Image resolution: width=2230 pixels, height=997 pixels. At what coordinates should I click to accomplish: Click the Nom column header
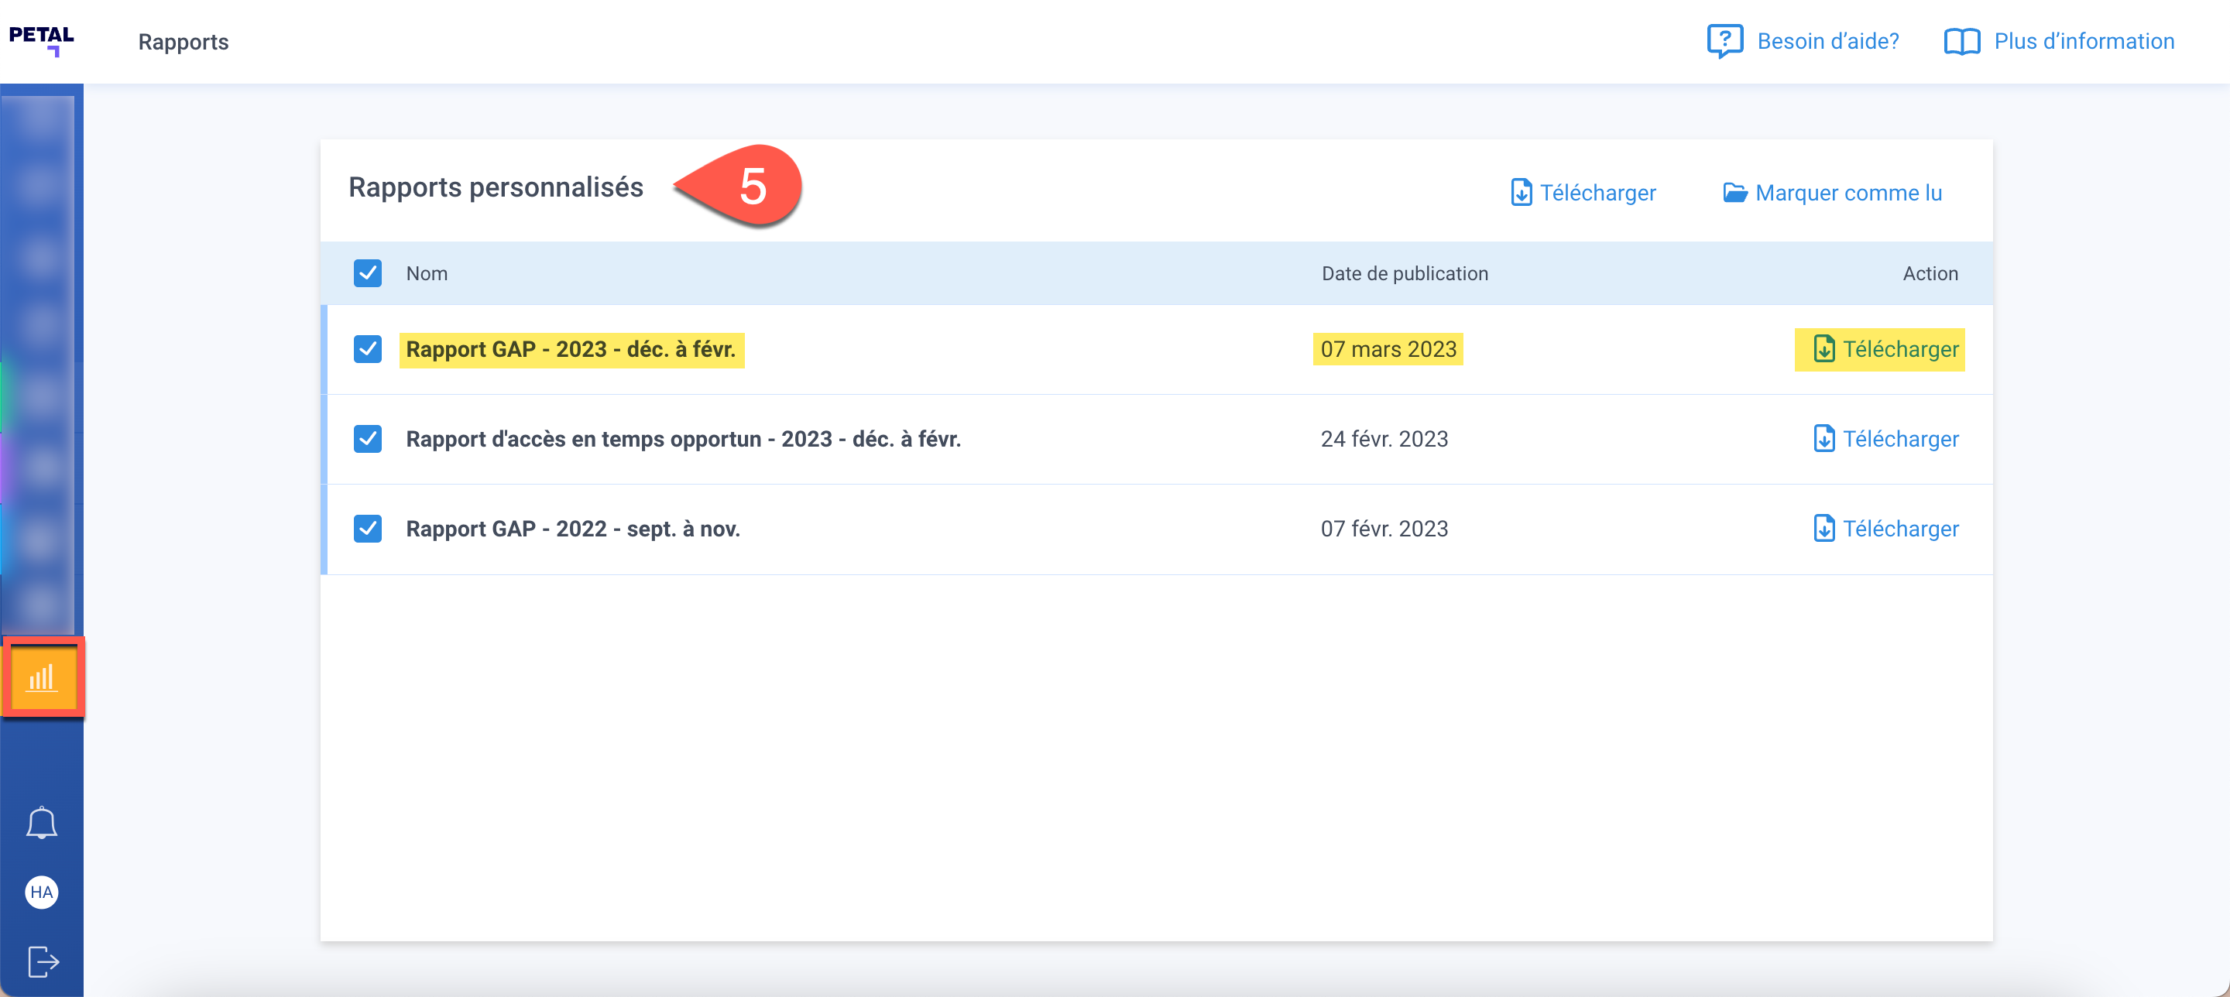427,272
